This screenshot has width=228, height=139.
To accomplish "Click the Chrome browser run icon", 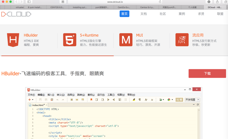I will point(169,100).
